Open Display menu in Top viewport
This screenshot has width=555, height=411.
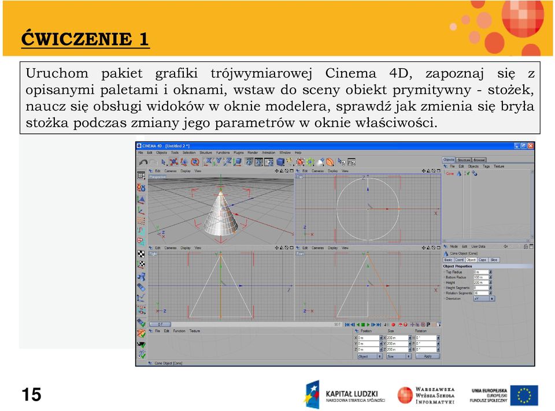(333, 171)
